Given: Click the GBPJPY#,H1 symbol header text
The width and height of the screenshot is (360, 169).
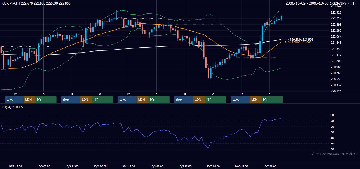Looking at the screenshot, I should (x=36, y=3).
